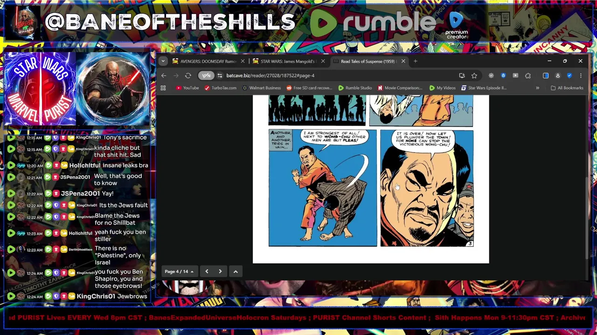Switch to AVENGERS: DOOMSDAY Rumor tab
This screenshot has height=335, width=597.
tap(205, 61)
